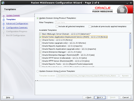Image resolution: width=134 pixels, height=101 pixels.
Task: Click 'End Of Configuration' step text
Action: coord(16,36)
